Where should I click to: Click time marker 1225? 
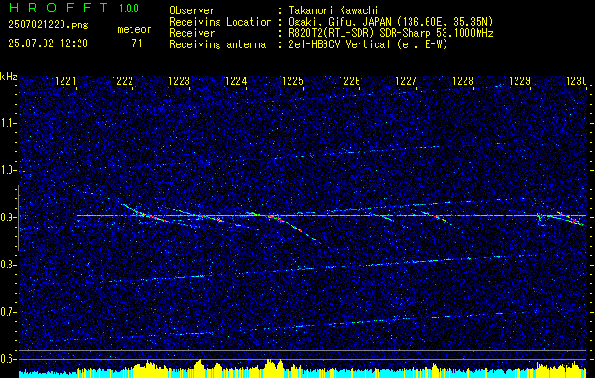(x=292, y=80)
